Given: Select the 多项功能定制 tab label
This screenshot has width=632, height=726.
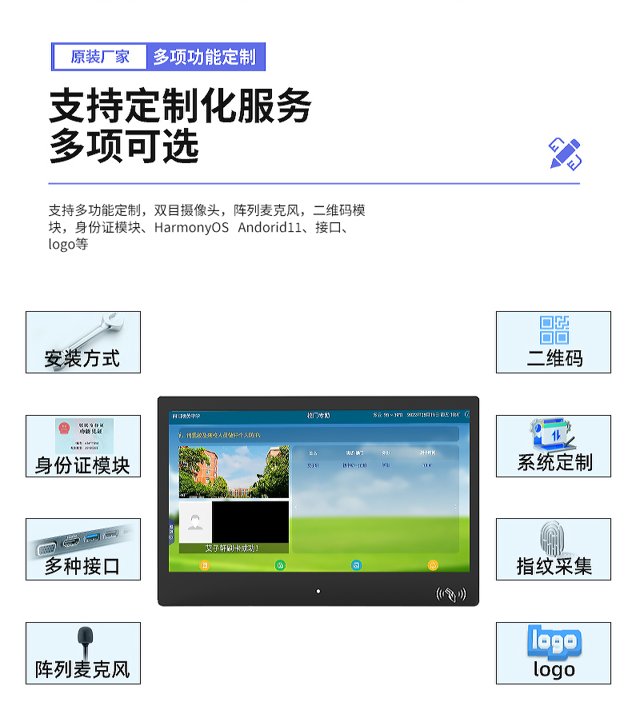Looking at the screenshot, I should tap(205, 57).
